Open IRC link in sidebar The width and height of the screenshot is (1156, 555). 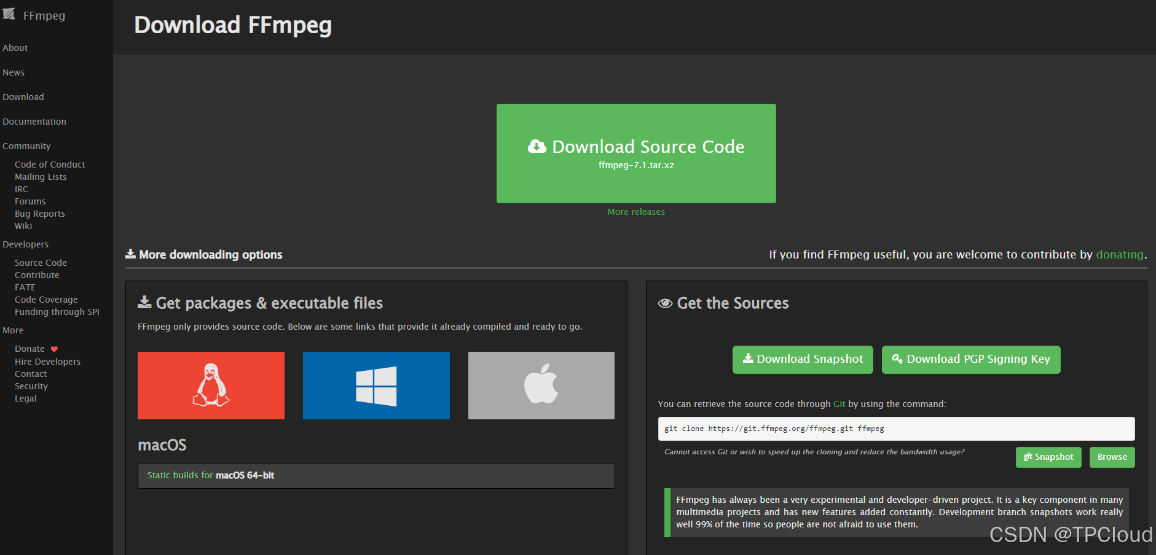point(22,189)
